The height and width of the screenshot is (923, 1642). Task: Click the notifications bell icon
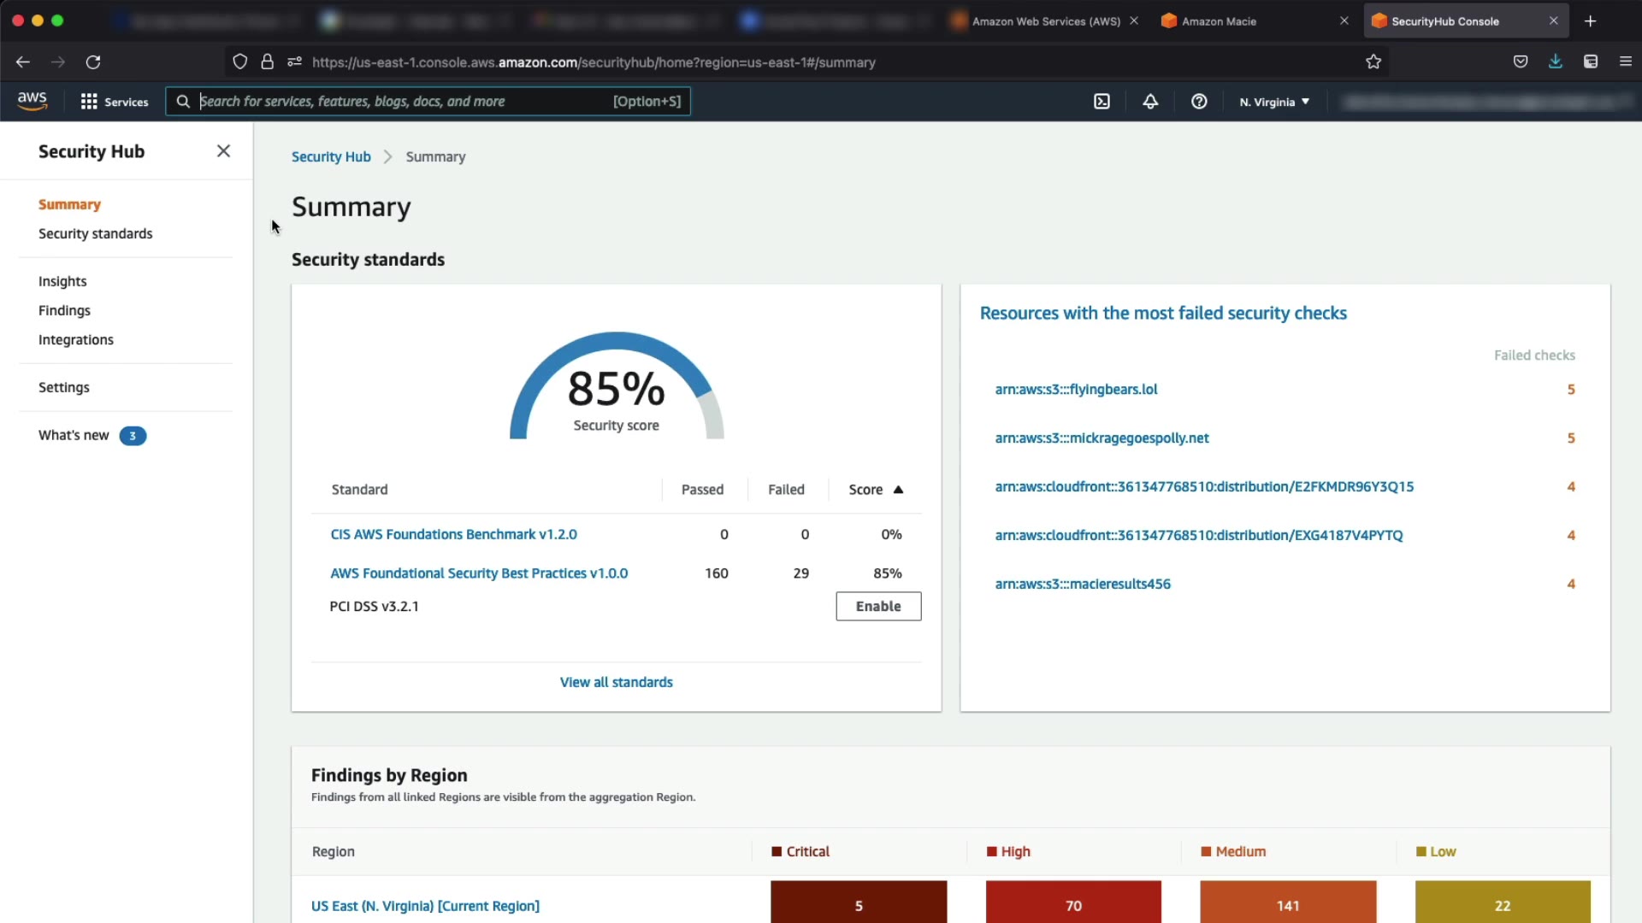tap(1150, 102)
